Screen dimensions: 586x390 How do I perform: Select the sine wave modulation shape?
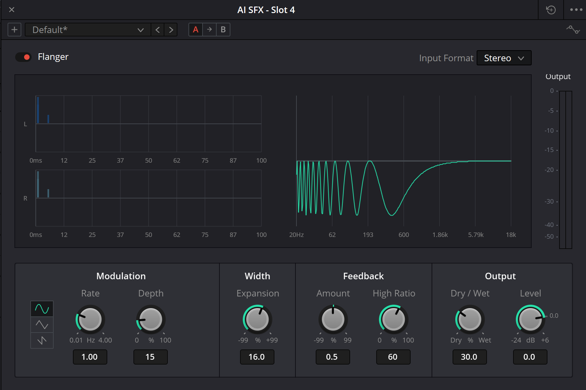click(42, 309)
